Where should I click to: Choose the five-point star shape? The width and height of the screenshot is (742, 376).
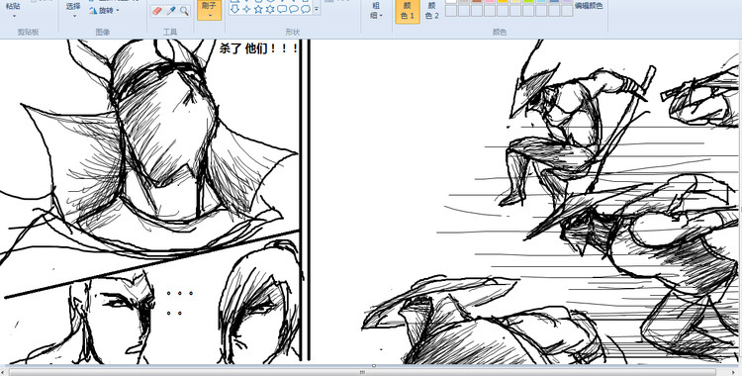(258, 9)
